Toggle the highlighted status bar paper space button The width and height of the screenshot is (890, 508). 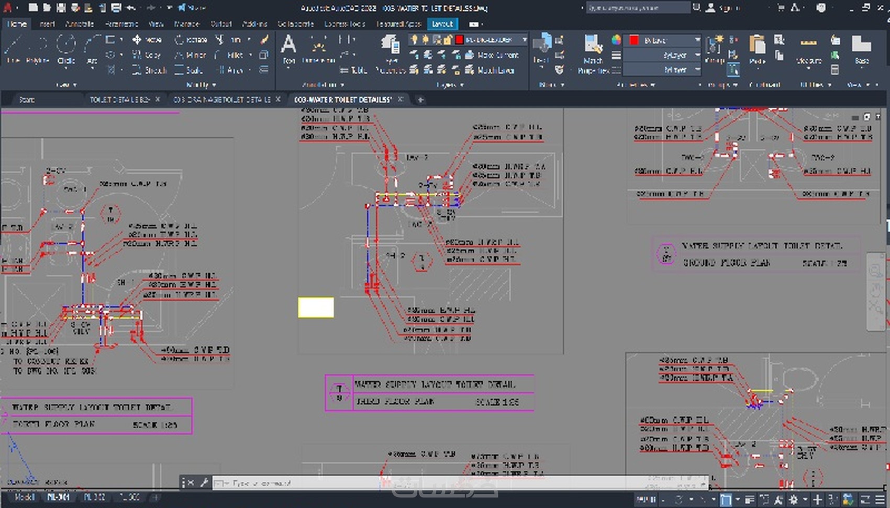[x=726, y=500]
